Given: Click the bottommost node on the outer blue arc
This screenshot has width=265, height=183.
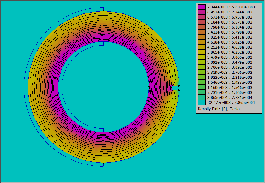Looking at the screenshot, I should click(103, 166).
